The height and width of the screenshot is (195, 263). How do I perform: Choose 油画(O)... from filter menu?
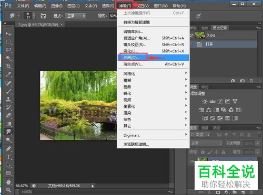tap(153, 58)
